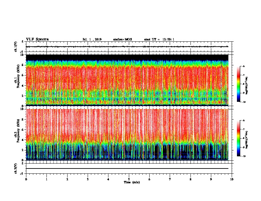This screenshot has height=201, width=261.
Task: Click the '8' frequency tick of ch.2 spectrogram
Action: (23, 120)
